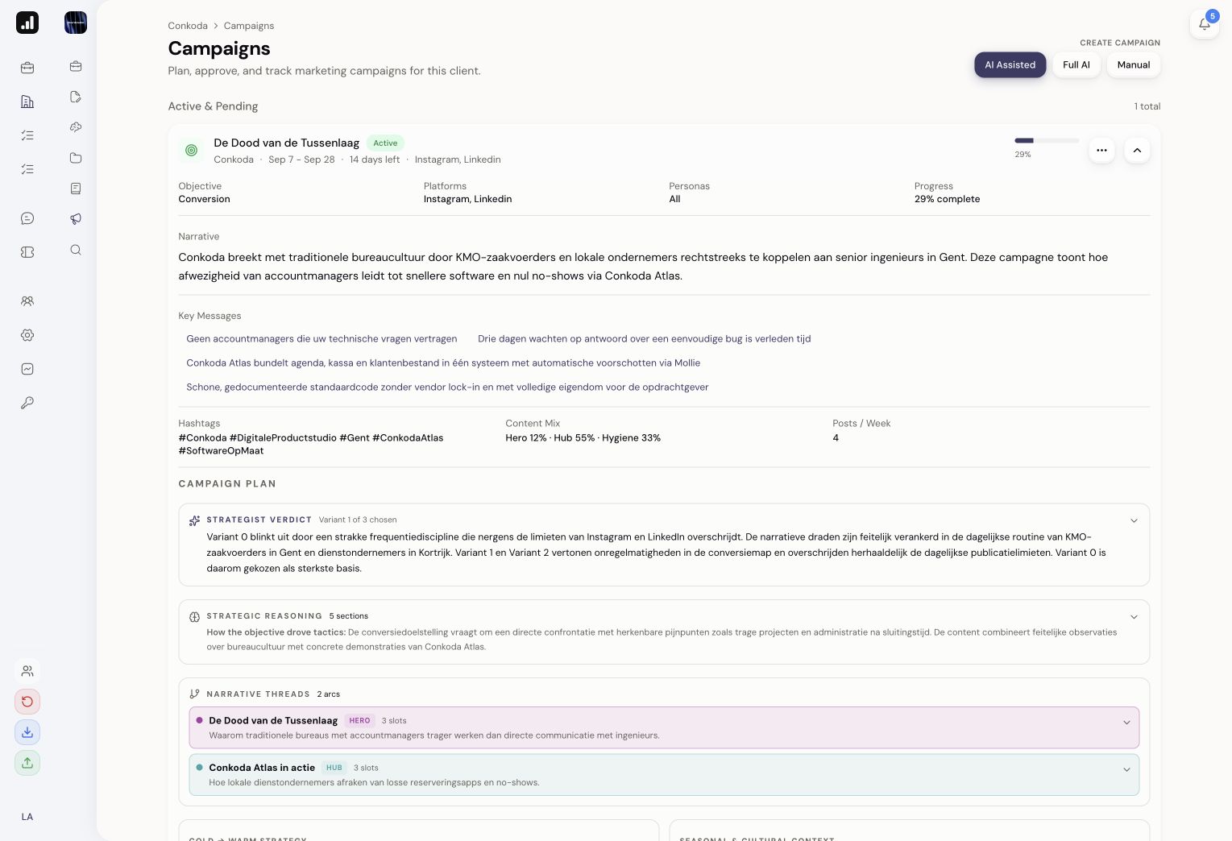Open the chat bubble icon in the sidebar
This screenshot has width=1232, height=841.
point(27,218)
